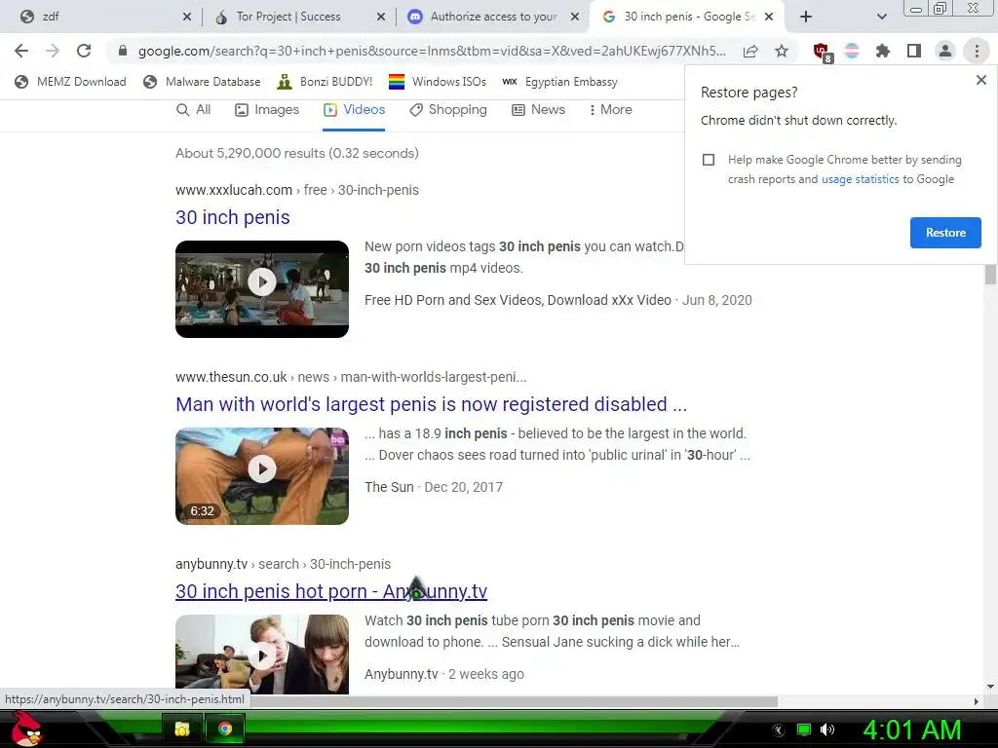This screenshot has height=748, width=998.
Task: Select the All search filter
Action: point(193,109)
